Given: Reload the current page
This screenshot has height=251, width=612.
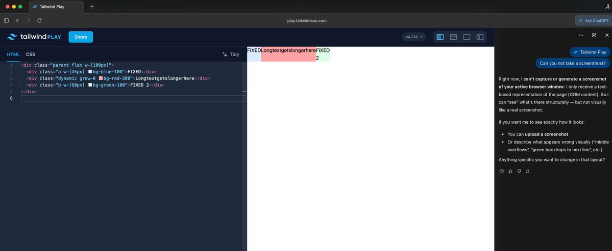Looking at the screenshot, I should pyautogui.click(x=39, y=20).
